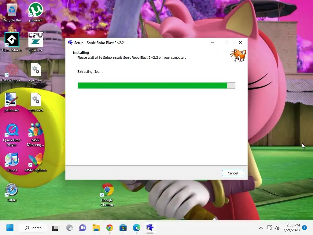Image resolution: width=313 pixels, height=235 pixels.
Task: Click the Tails image in the installer
Action: point(238,56)
